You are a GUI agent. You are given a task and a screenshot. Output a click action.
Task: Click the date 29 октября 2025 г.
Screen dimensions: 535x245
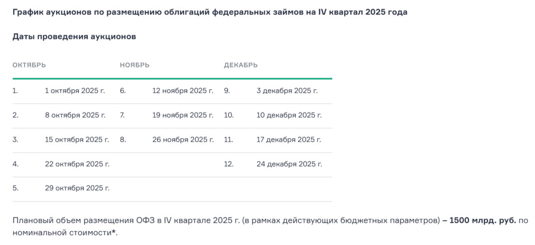coord(77,188)
